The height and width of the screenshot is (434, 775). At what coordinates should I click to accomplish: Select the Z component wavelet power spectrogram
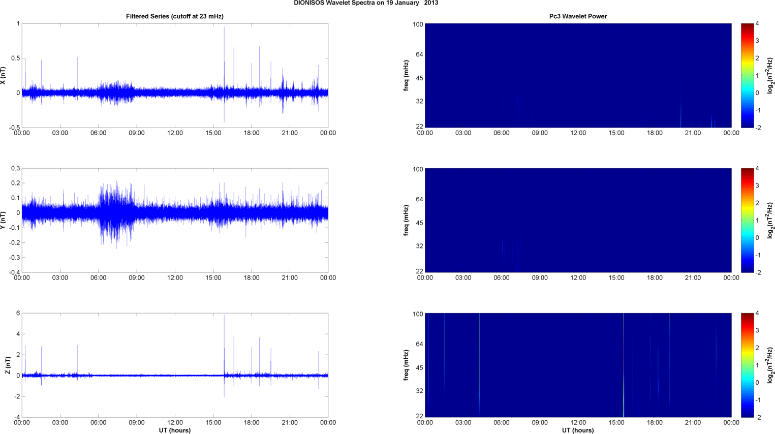(x=578, y=365)
